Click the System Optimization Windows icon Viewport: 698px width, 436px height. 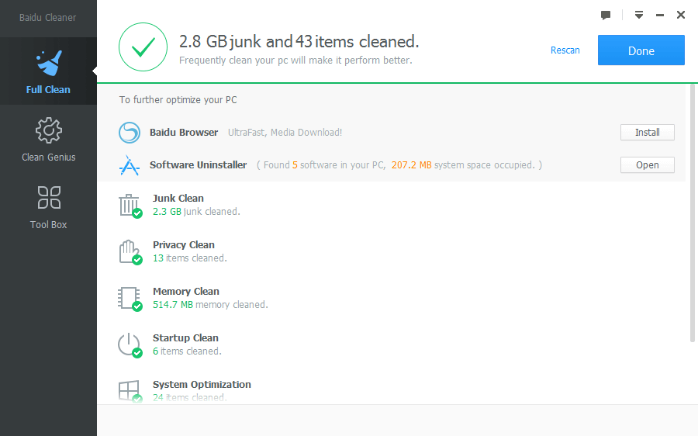click(x=129, y=390)
